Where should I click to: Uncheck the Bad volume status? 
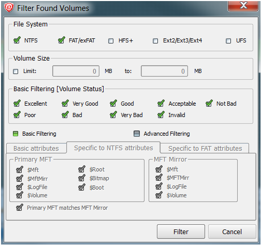coord(65,115)
